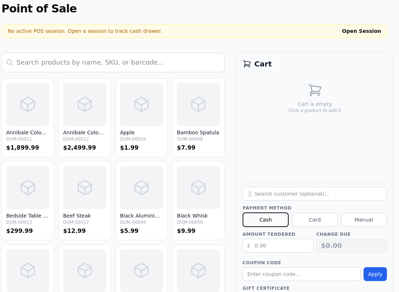Screen dimensions: 399x292
Task: Click SKU DUM-00017
Action: (76, 222)
